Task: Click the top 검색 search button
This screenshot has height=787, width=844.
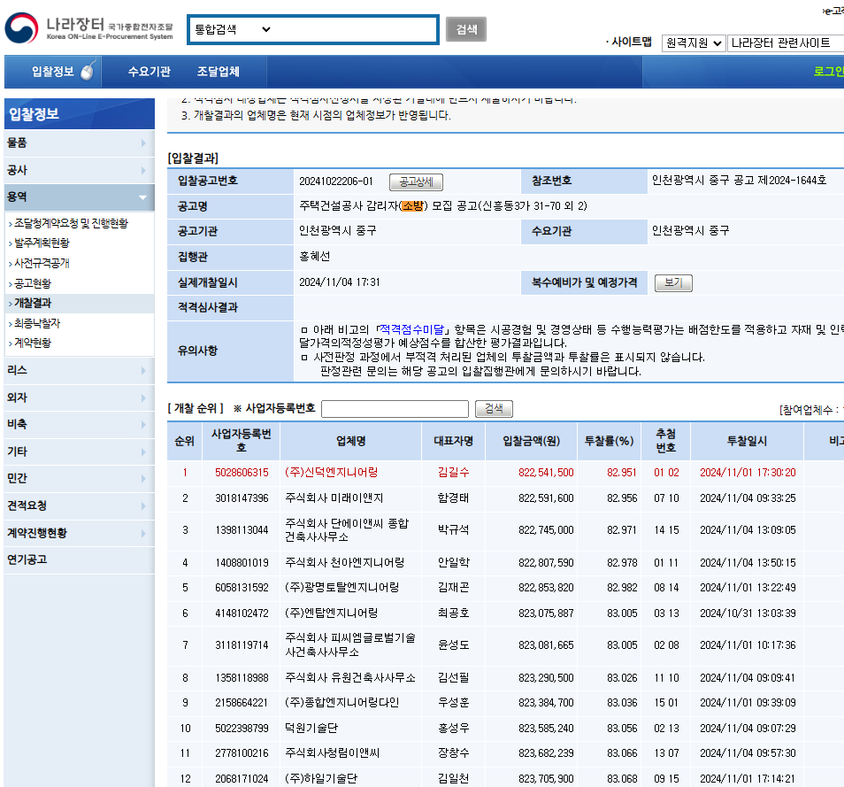Action: [x=466, y=29]
